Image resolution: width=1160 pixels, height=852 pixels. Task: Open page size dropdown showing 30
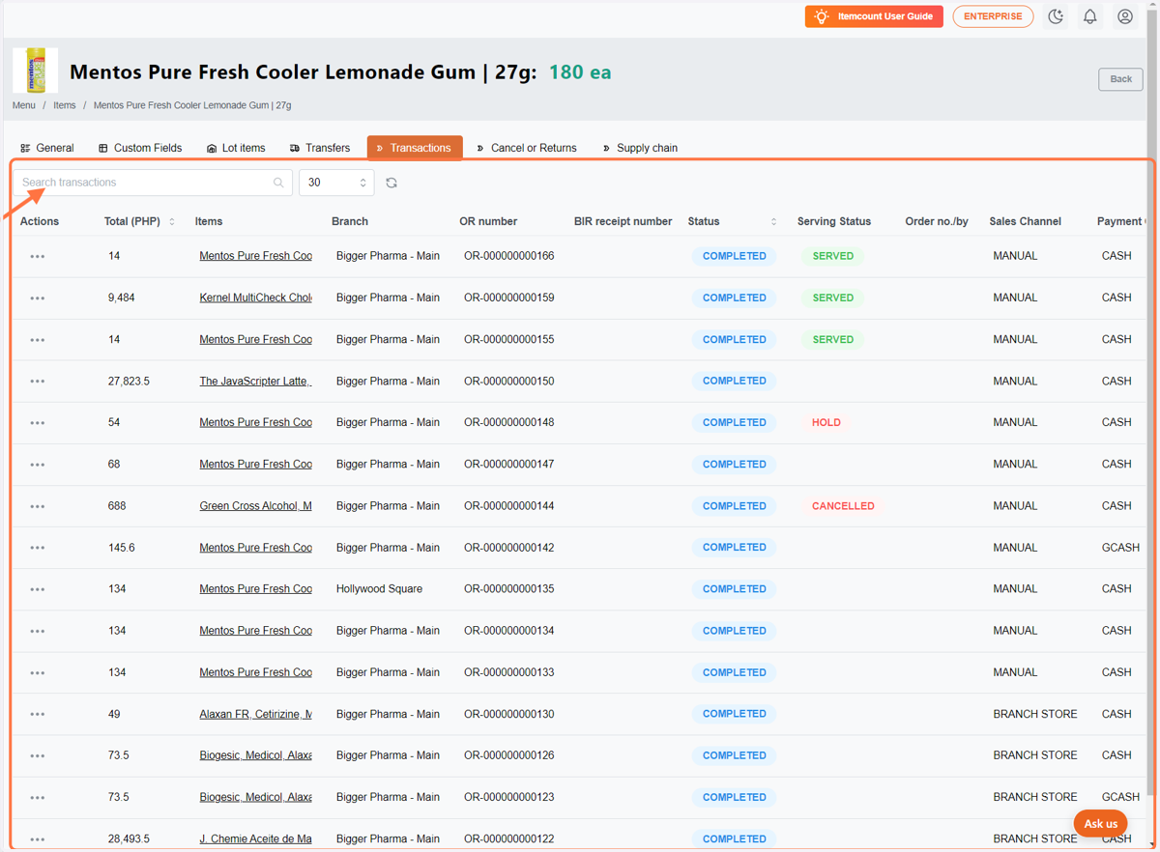click(336, 183)
